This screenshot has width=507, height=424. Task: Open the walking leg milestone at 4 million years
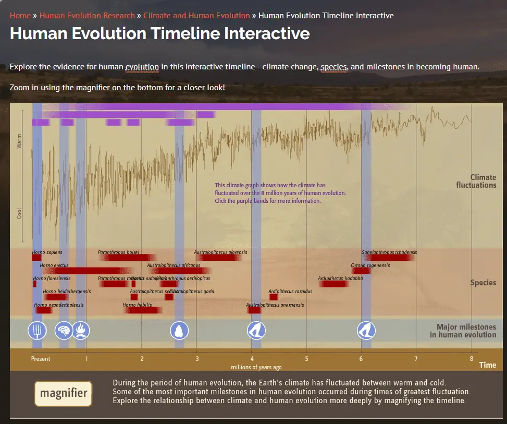pos(256,331)
